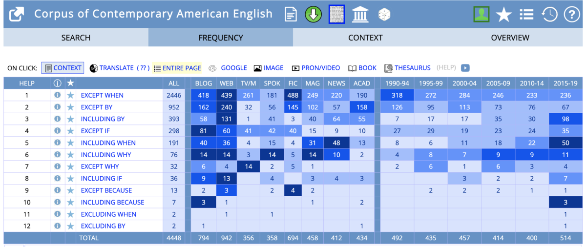Click the history clock icon
Viewport: 586px width, 247px height.
click(x=550, y=14)
